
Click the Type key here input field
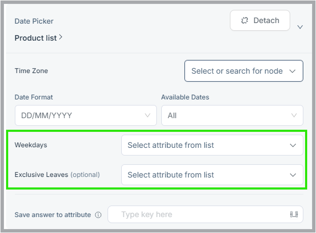[x=205, y=214]
